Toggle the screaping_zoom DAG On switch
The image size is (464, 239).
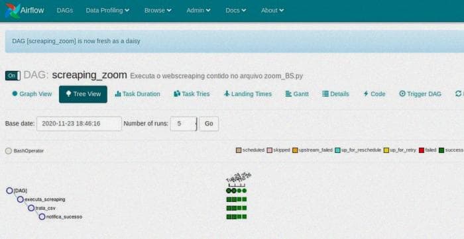tap(13, 75)
